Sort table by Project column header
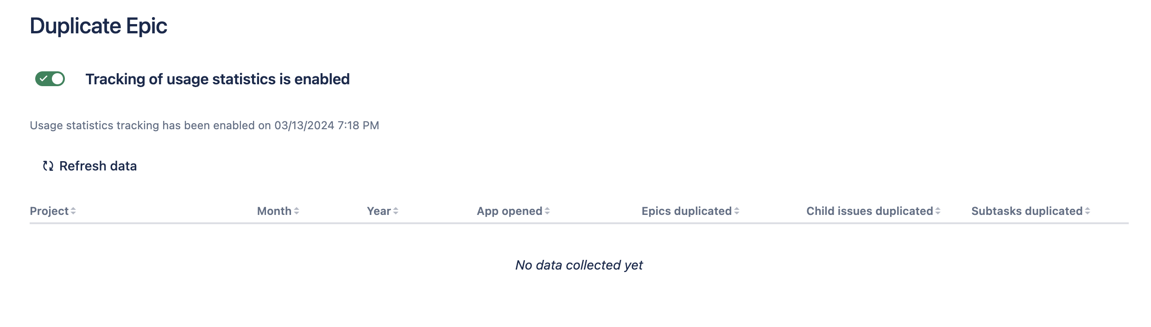Image resolution: width=1151 pixels, height=327 pixels. (49, 211)
